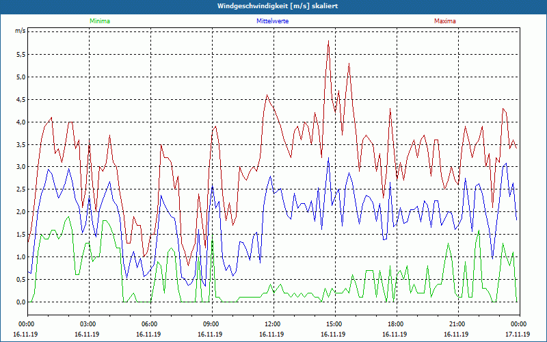Click the "1,0" y-axis value label
The width and height of the screenshot is (547, 342).
tap(20, 257)
